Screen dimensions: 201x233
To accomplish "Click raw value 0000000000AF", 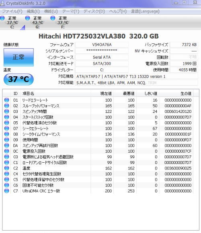I will (x=178, y=106).
